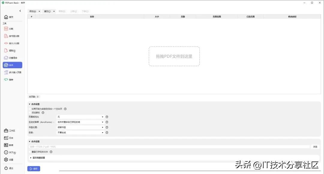Open the 日志 log envelope icon

coord(6,138)
